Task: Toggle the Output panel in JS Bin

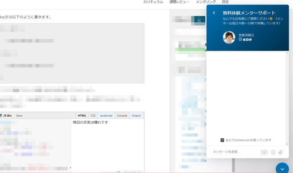Action: [x=136, y=115]
